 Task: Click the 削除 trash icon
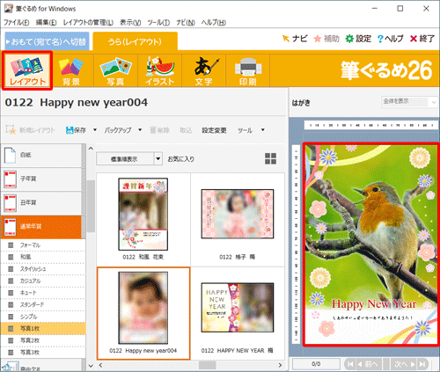[153, 130]
